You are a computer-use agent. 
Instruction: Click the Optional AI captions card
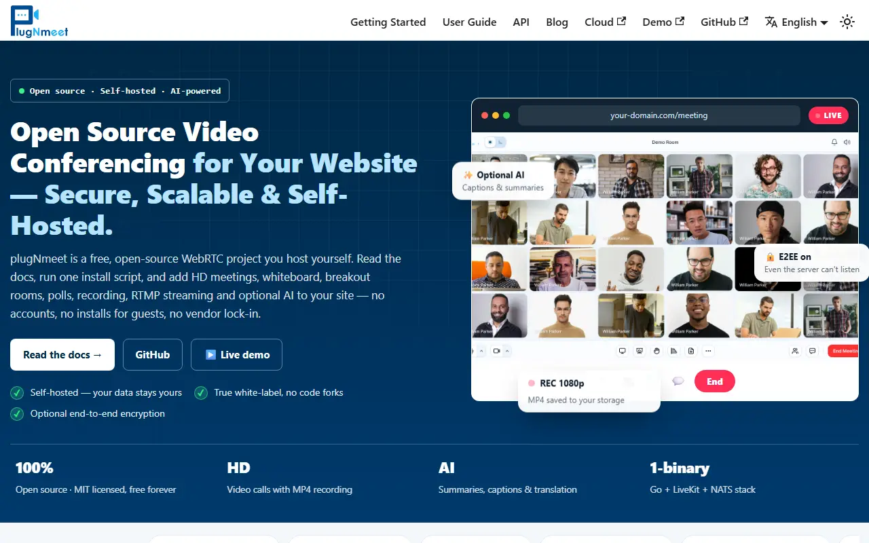pyautogui.click(x=503, y=181)
